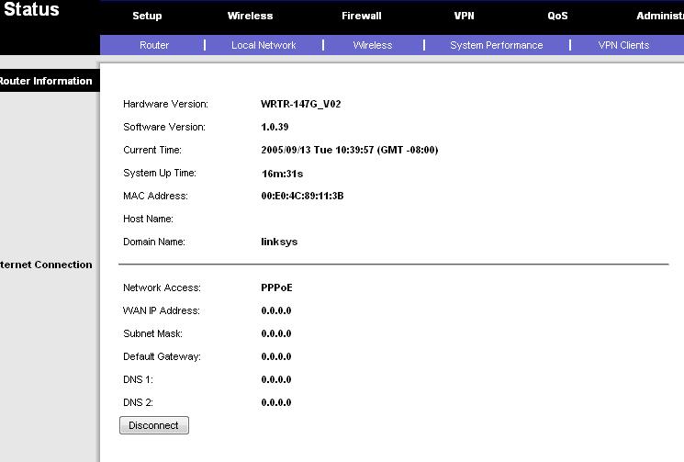Click the Domain Name label

pyautogui.click(x=154, y=242)
